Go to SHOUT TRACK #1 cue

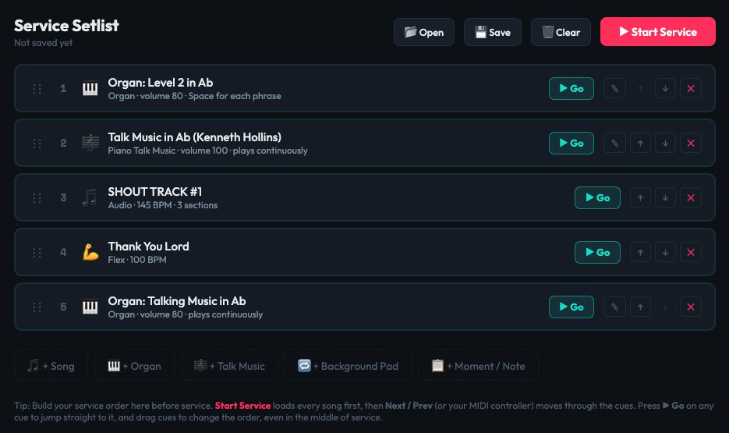(597, 197)
